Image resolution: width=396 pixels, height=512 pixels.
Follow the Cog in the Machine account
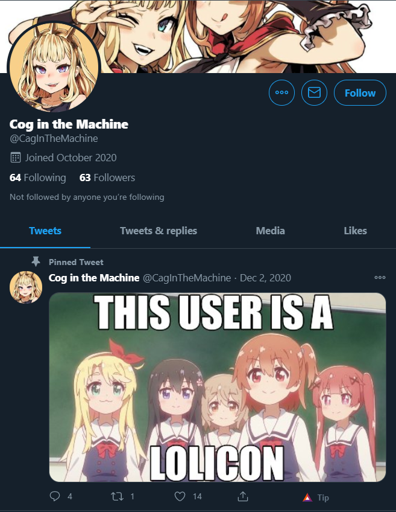coord(360,93)
